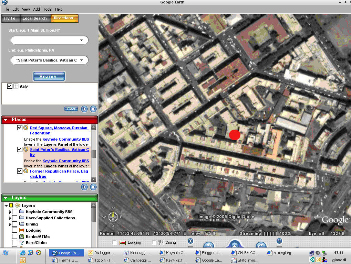Uncheck the italy search result
The image size is (351, 264).
(10, 86)
